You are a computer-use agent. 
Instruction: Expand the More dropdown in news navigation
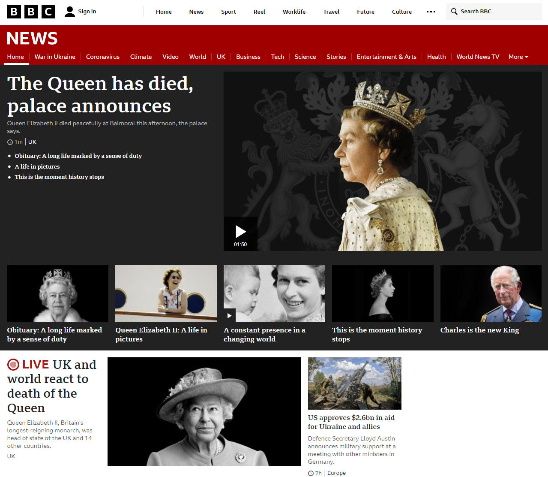pyautogui.click(x=518, y=57)
